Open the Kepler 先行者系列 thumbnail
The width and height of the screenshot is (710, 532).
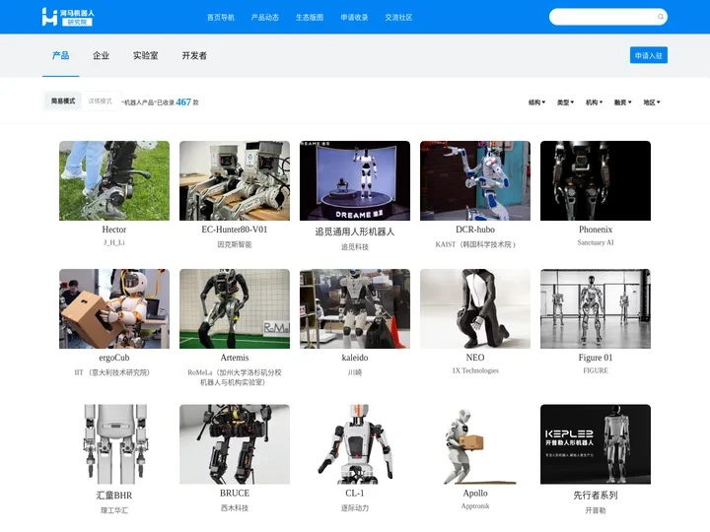(x=596, y=444)
